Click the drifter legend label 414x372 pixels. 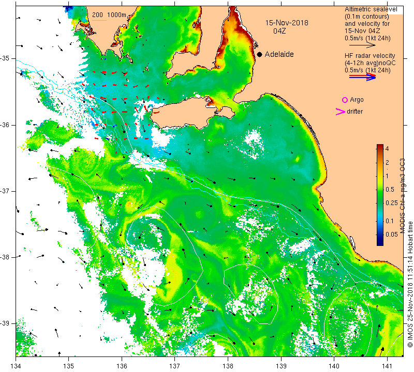354,112
